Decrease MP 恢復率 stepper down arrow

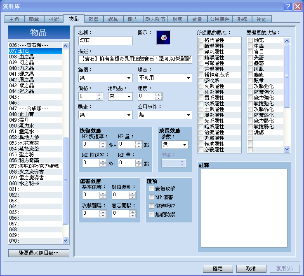103,165
